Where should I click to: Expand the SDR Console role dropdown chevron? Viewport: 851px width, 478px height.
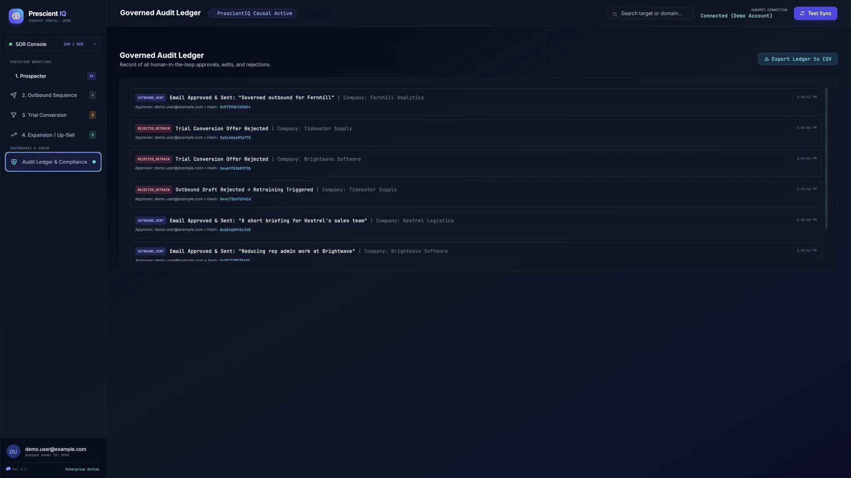[95, 44]
